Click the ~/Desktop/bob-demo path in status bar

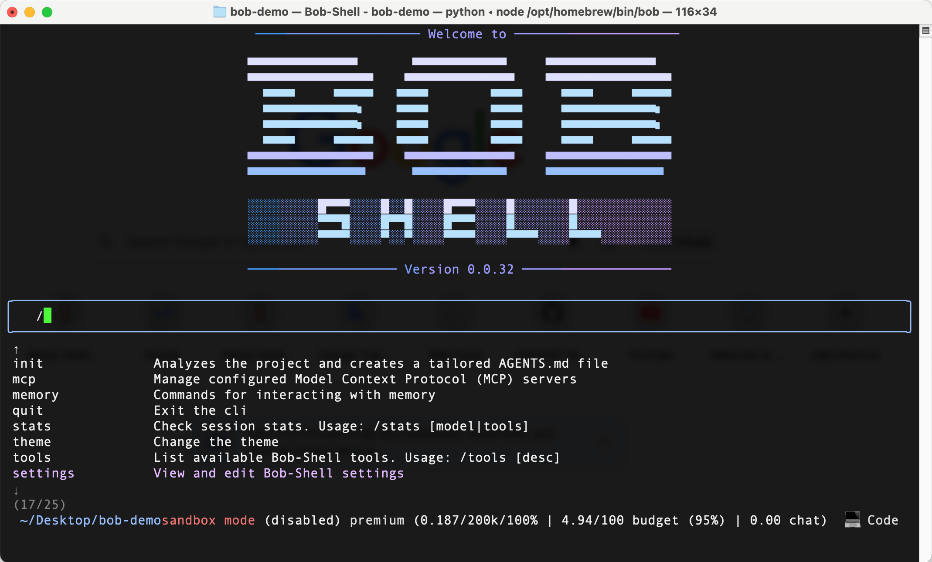coord(90,520)
